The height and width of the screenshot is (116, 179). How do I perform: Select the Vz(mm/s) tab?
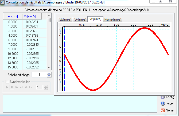(x=95, y=19)
